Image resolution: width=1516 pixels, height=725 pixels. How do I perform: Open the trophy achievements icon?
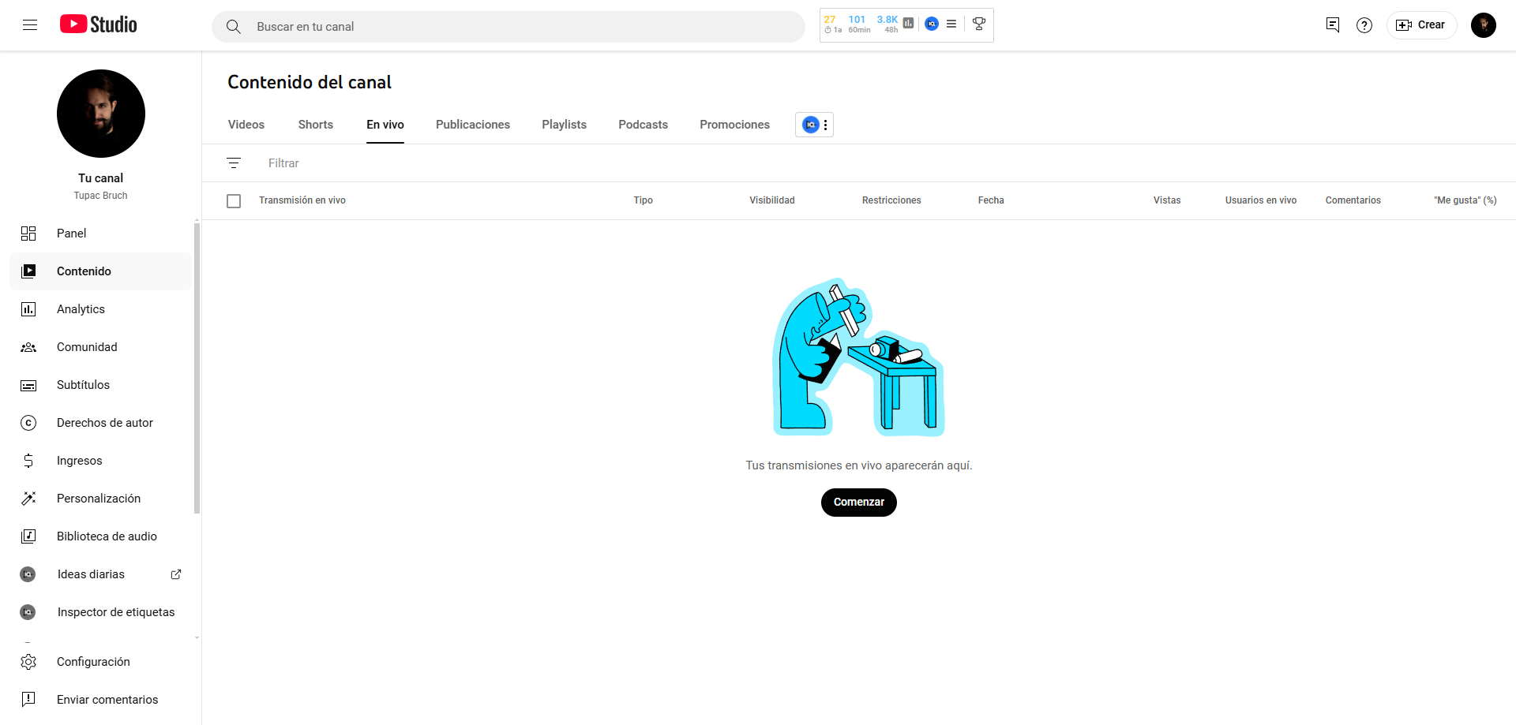tap(979, 24)
